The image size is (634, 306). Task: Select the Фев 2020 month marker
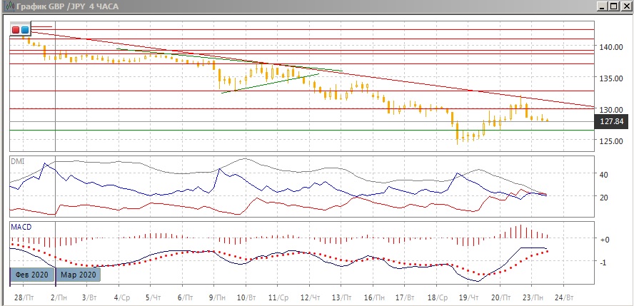(x=31, y=275)
